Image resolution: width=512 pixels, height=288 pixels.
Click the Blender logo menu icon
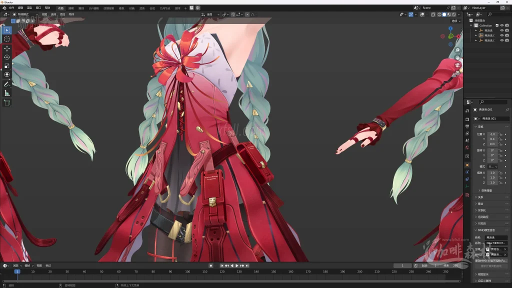(4, 8)
